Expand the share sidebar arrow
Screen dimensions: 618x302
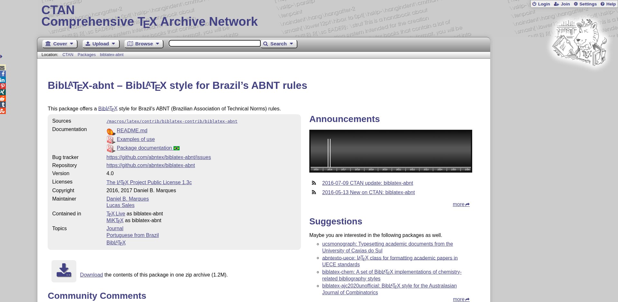click(1, 57)
